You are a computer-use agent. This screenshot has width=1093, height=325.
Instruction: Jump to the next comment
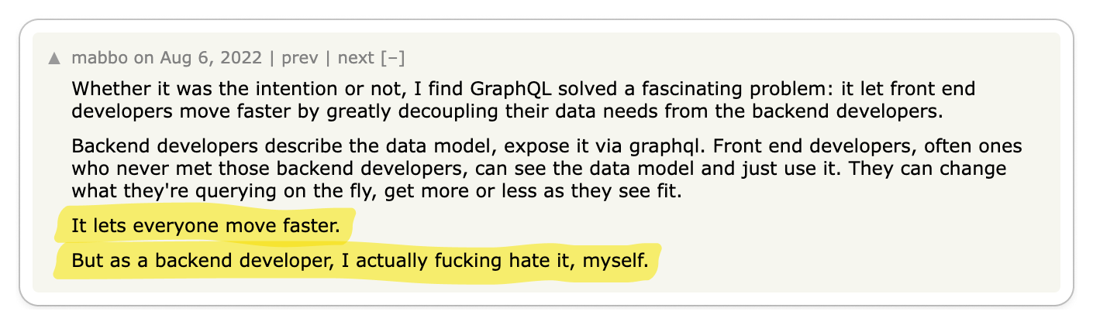tap(357, 58)
